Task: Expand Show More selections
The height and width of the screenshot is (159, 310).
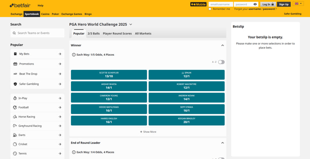Action: (x=148, y=132)
